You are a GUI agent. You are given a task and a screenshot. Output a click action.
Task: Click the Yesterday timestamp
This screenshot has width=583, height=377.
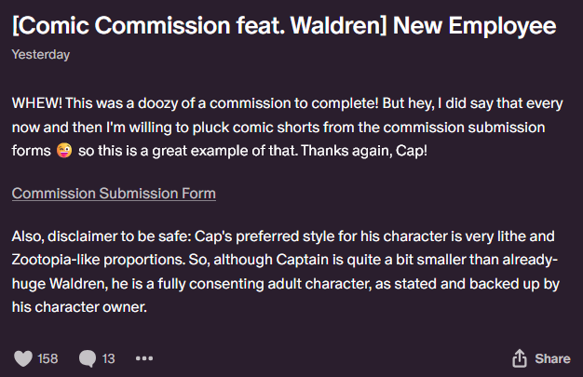(41, 55)
